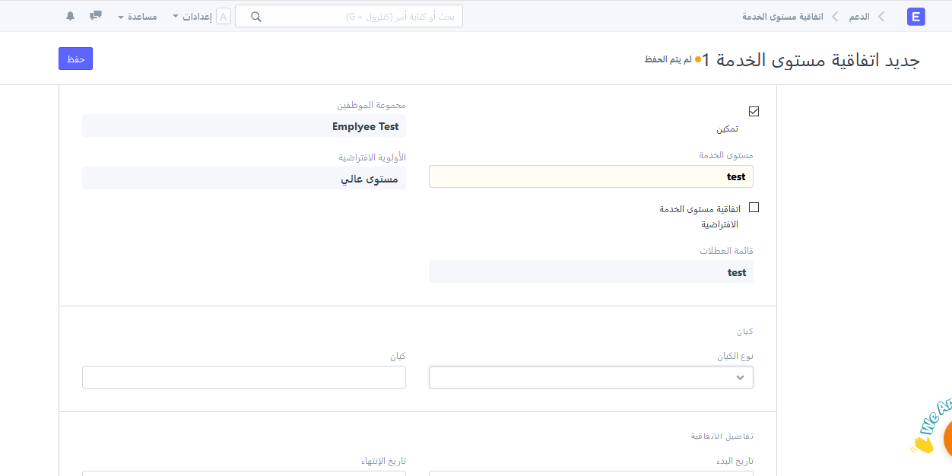Click the تاريخ البدء label

(x=733, y=461)
